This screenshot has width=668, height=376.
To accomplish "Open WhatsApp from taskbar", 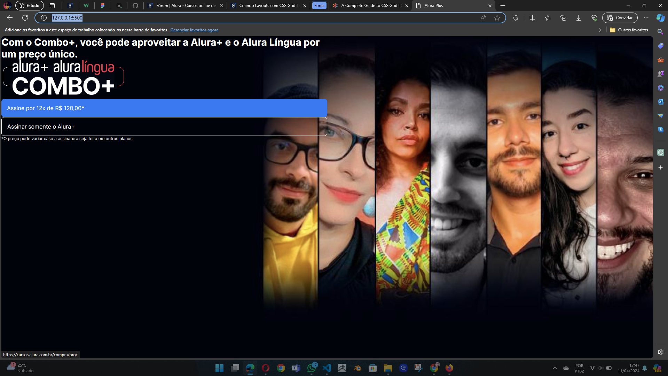I will pyautogui.click(x=312, y=367).
